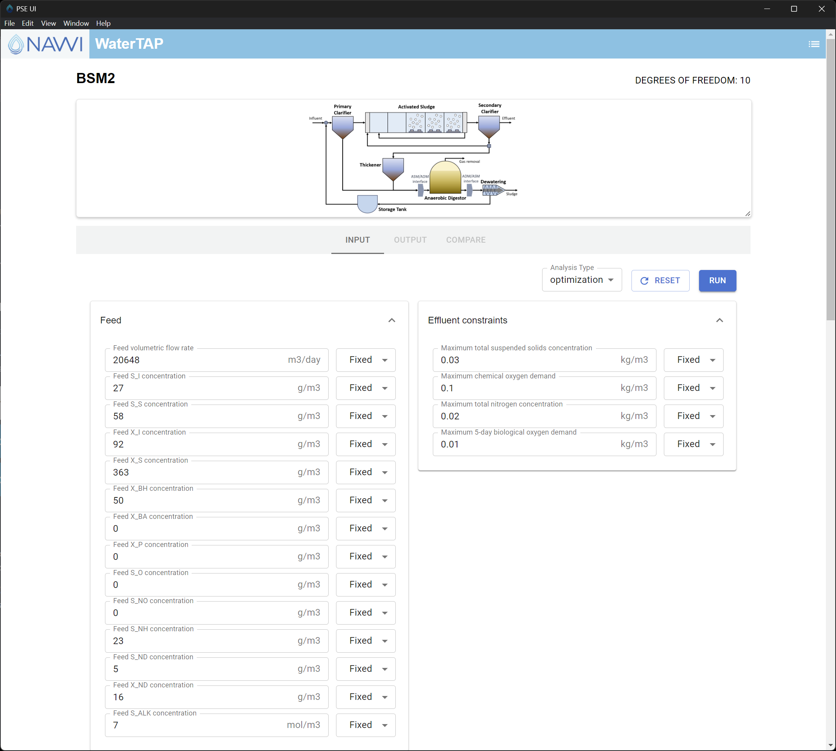Edit the Feed X_BA concentration field
Image resolution: width=836 pixels, height=751 pixels.
(x=216, y=528)
